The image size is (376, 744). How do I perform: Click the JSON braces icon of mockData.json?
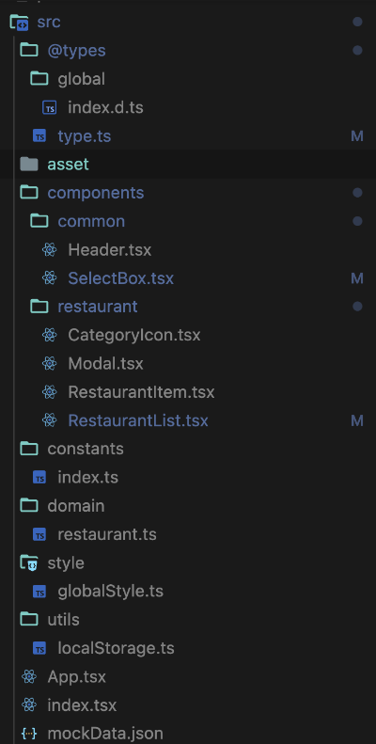coord(29,734)
